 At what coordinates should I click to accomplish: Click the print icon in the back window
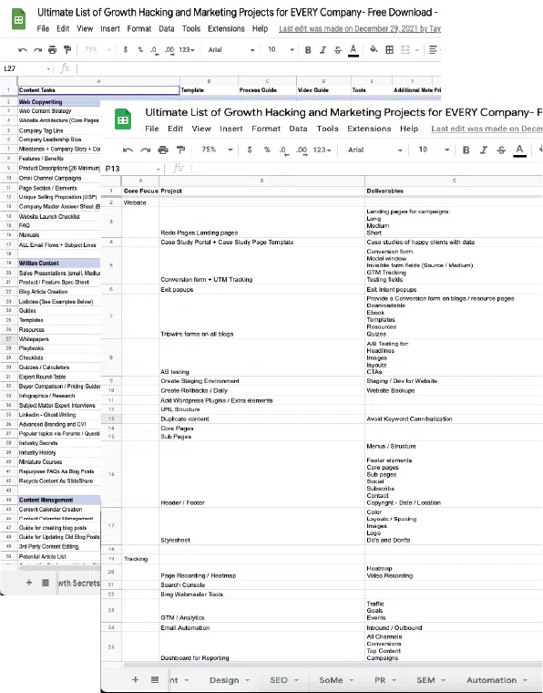coord(53,50)
